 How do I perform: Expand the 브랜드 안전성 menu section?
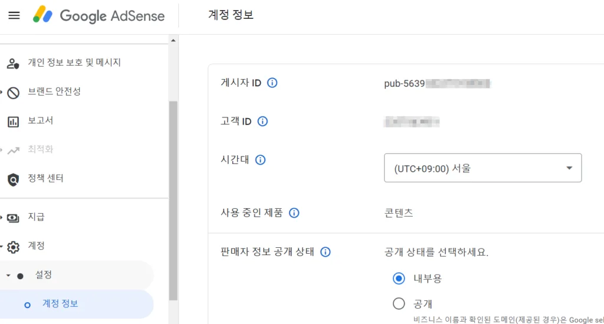[x=2, y=92]
